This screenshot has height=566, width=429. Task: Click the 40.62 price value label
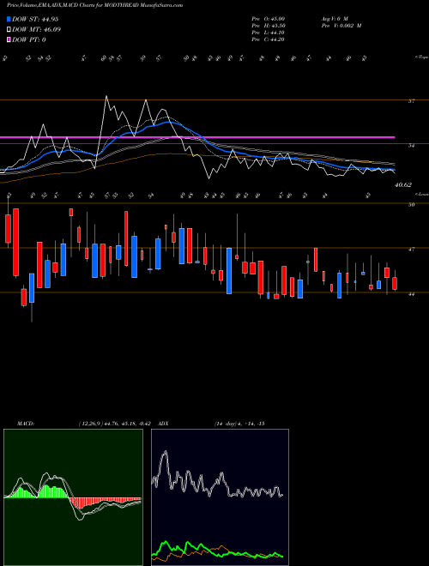tap(403, 185)
